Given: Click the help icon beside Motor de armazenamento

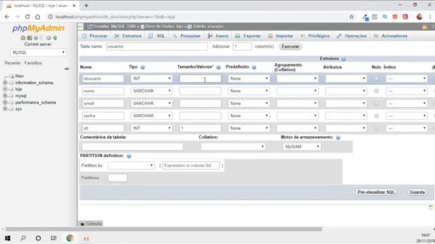Looking at the screenshot, I should pyautogui.click(x=338, y=138).
